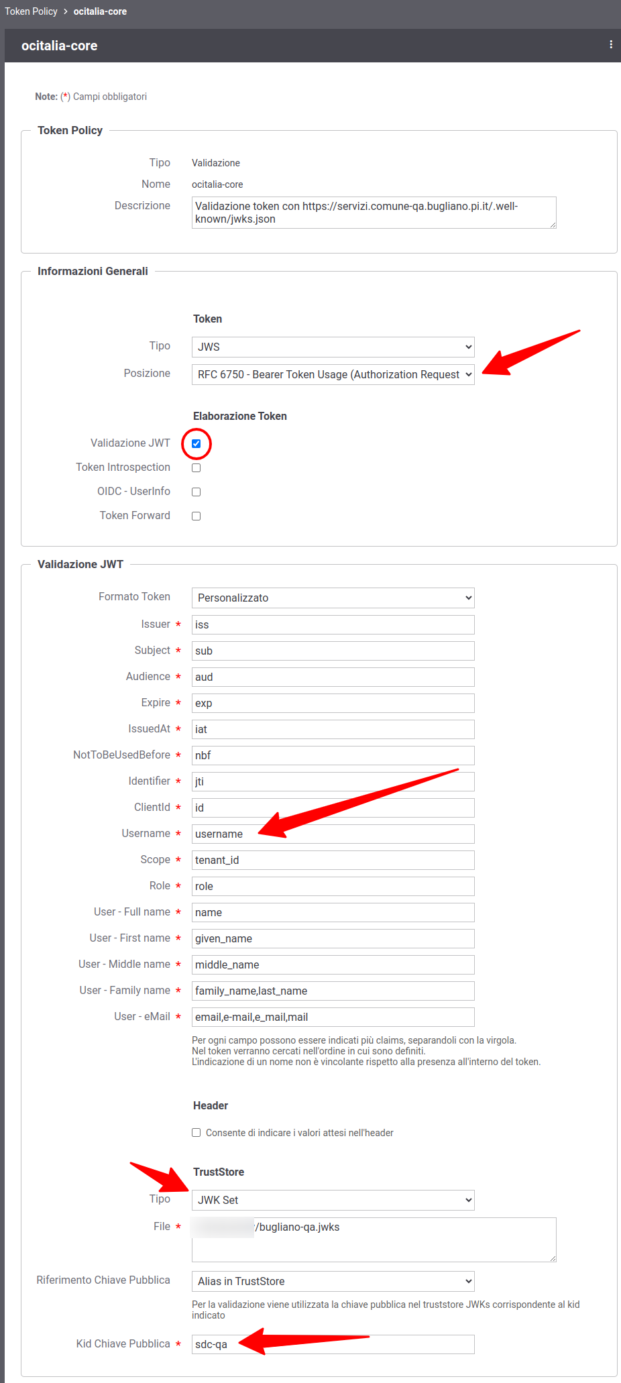This screenshot has height=1383, width=621.
Task: Enable the Token Forward checkbox
Action: (x=196, y=516)
